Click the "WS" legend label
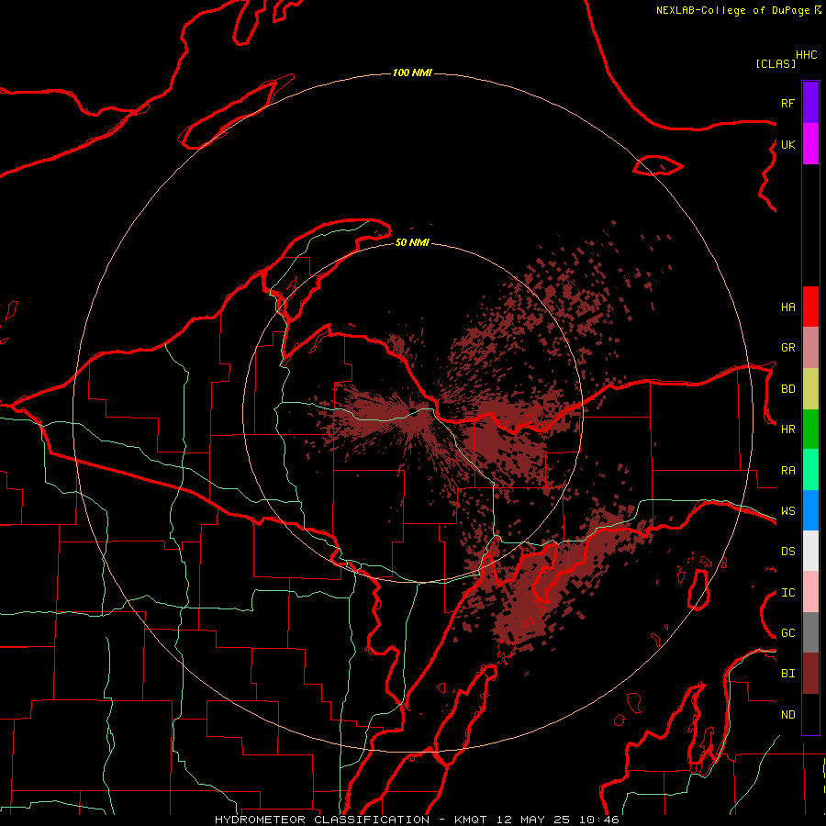 pyautogui.click(x=787, y=511)
